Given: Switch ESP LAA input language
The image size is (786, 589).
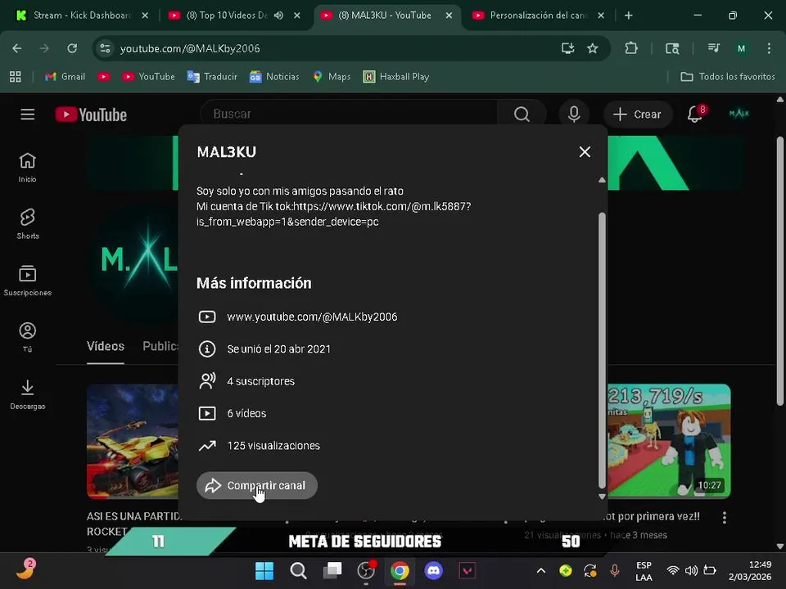Looking at the screenshot, I should [x=644, y=571].
